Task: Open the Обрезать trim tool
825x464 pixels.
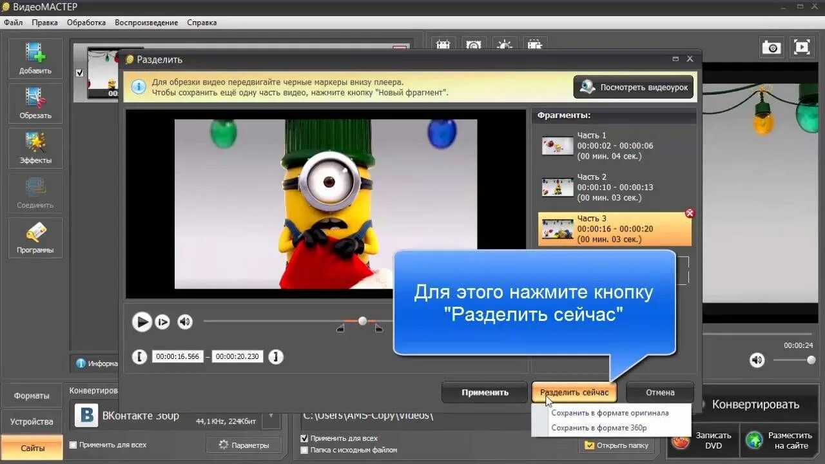Action: click(x=35, y=103)
